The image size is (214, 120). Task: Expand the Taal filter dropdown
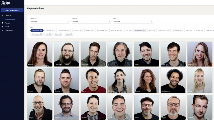click(x=133, y=22)
